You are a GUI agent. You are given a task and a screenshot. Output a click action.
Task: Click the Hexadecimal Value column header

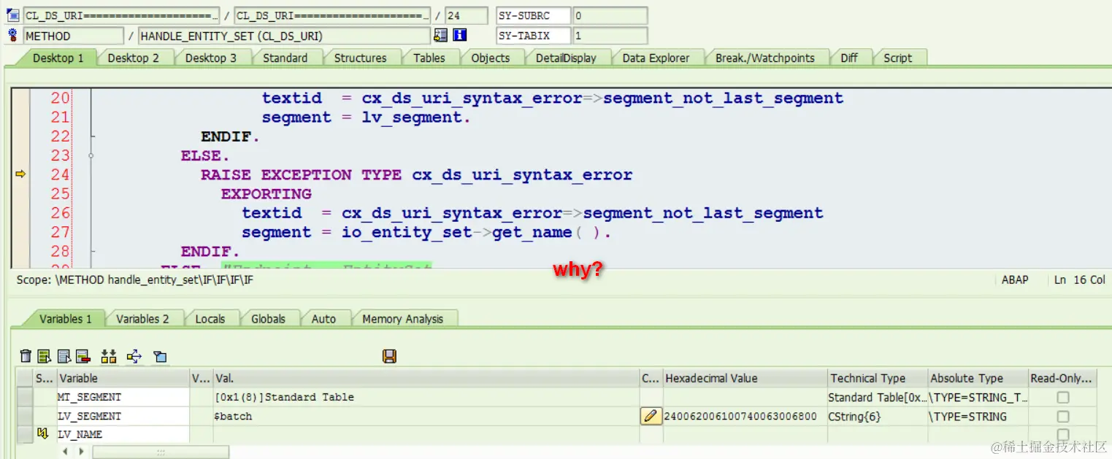coord(745,378)
